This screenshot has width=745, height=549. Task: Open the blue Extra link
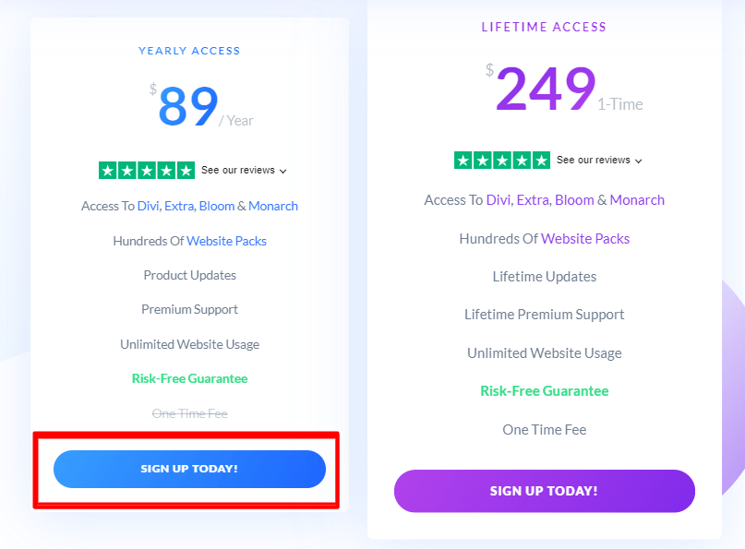coord(179,206)
